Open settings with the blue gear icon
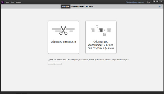The height and width of the screenshot is (94, 164). pyautogui.click(x=160, y=6)
